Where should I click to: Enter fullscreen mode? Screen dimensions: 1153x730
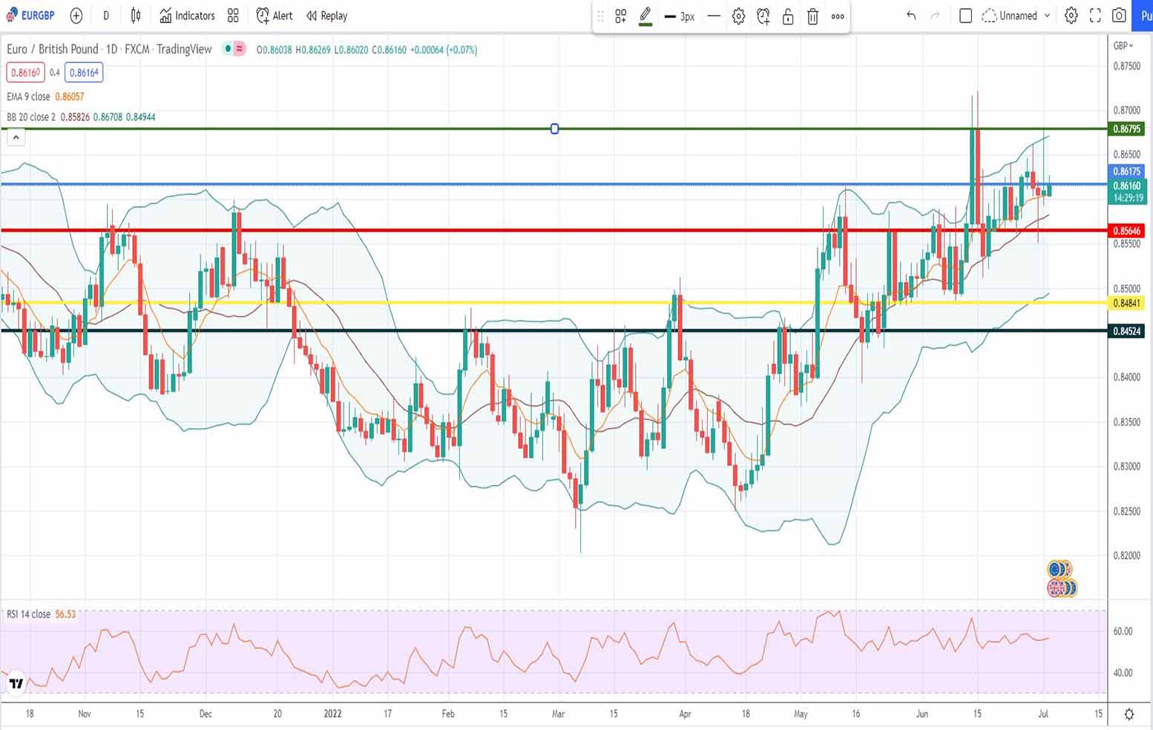pyautogui.click(x=1095, y=16)
